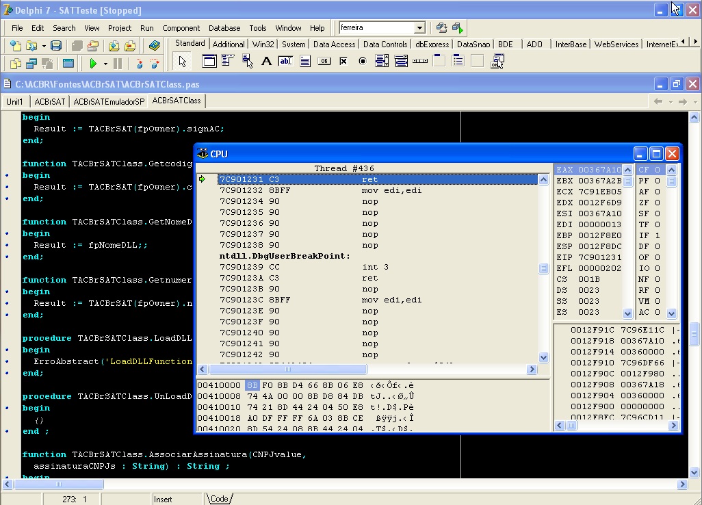Select the EIP register row
Image resolution: width=702 pixels, height=505 pixels.
coord(588,257)
